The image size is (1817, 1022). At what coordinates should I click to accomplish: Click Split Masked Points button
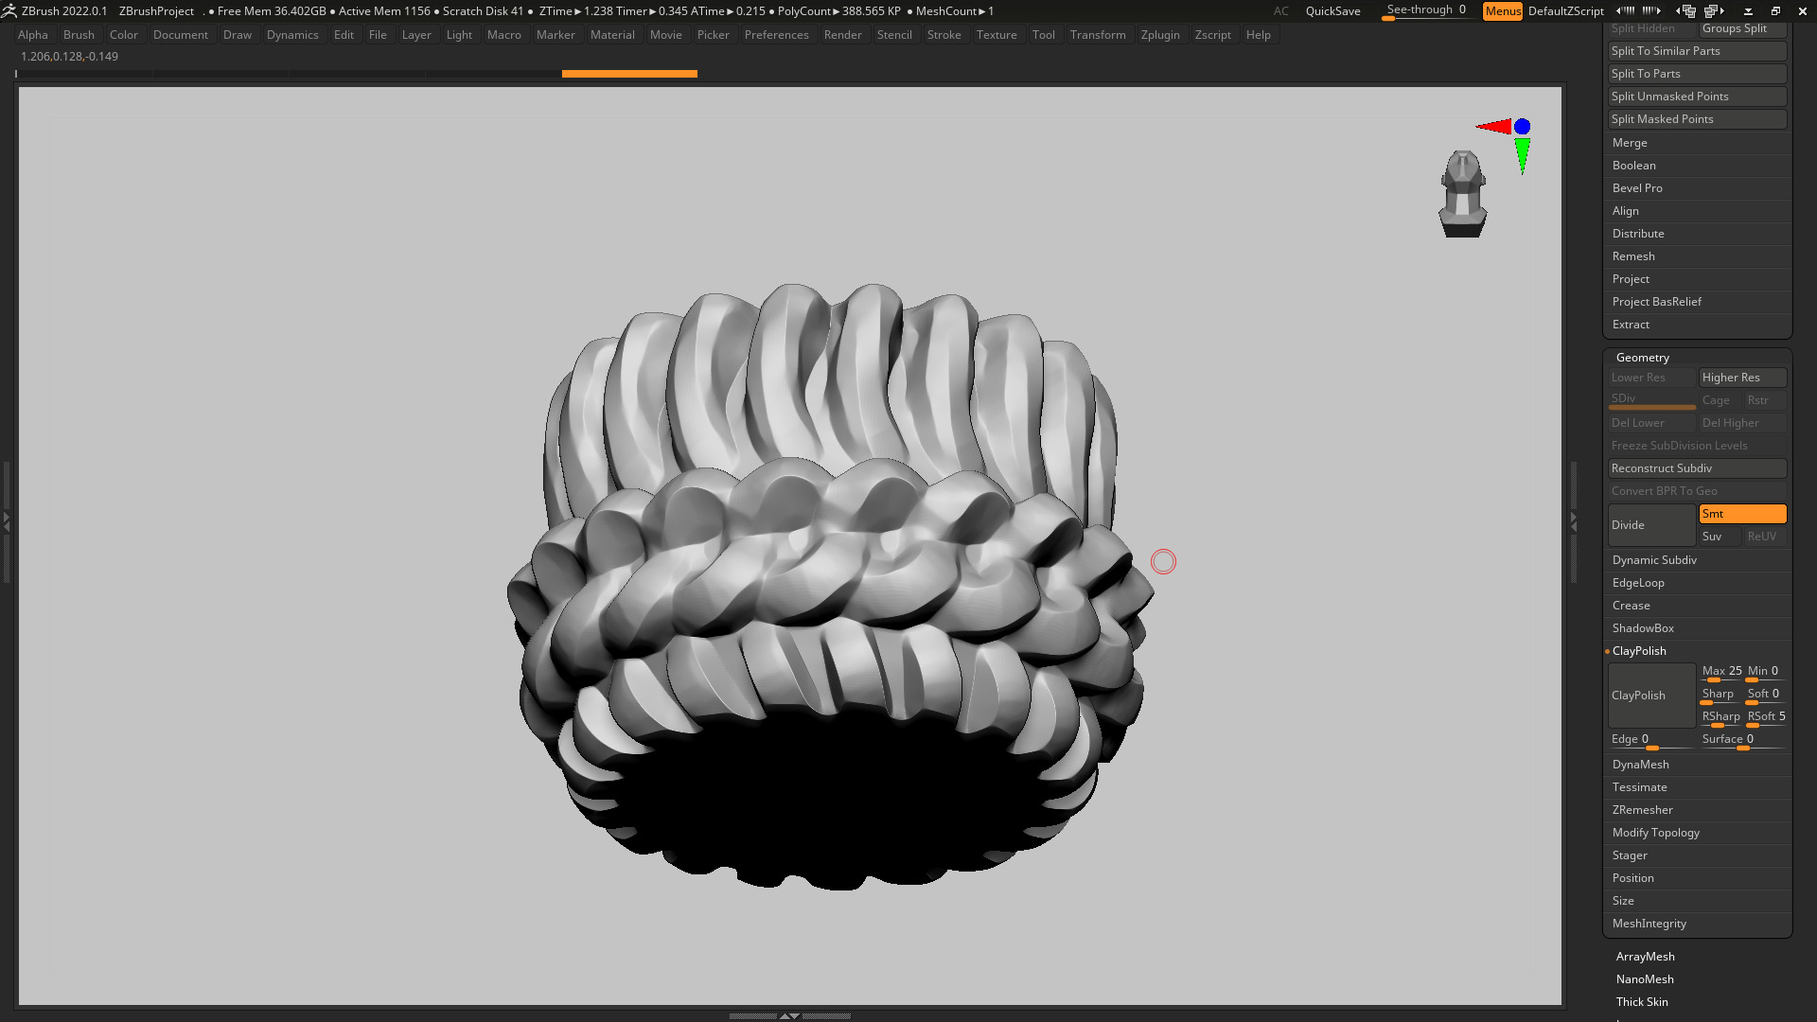coord(1697,119)
